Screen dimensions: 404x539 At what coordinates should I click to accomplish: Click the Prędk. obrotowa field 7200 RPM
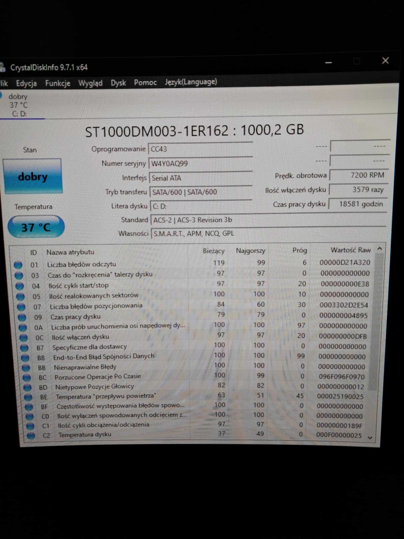coord(359,175)
